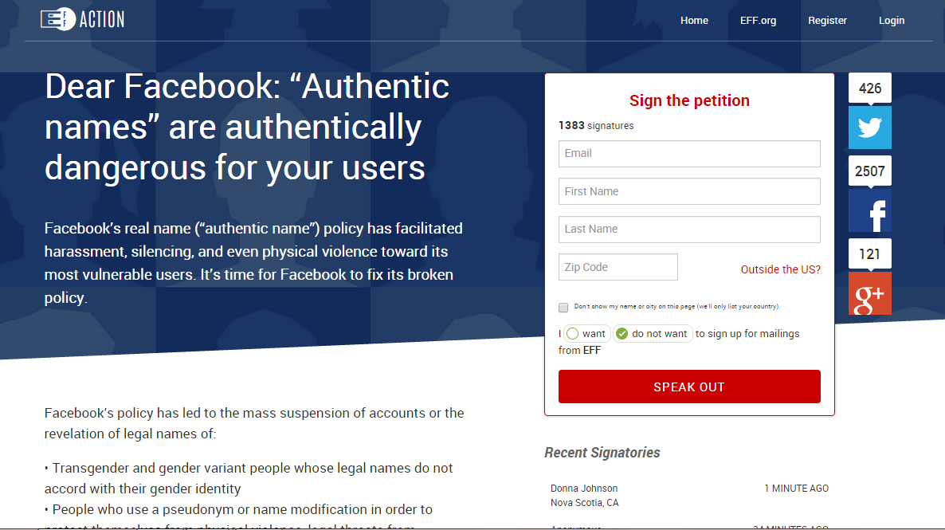Click the EFF Action logo
This screenshot has height=530, width=945.
point(83,19)
